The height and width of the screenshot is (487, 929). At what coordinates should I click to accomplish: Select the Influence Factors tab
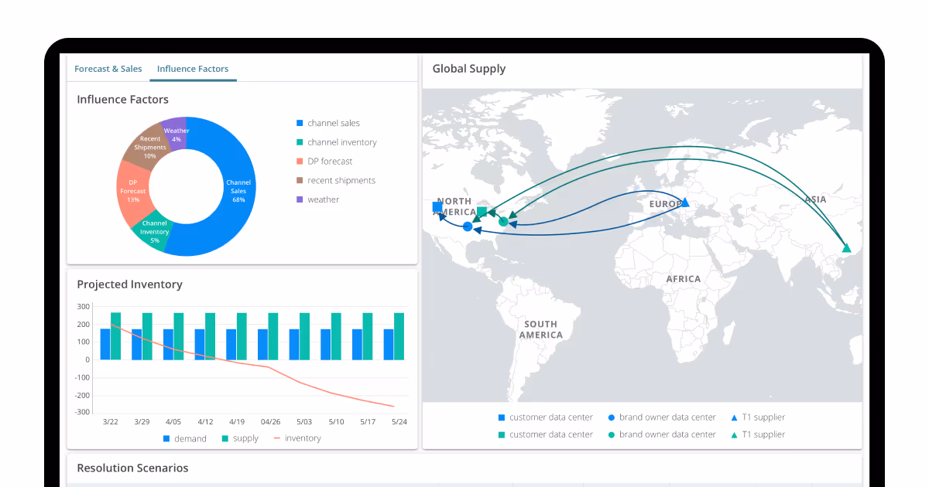pyautogui.click(x=193, y=69)
